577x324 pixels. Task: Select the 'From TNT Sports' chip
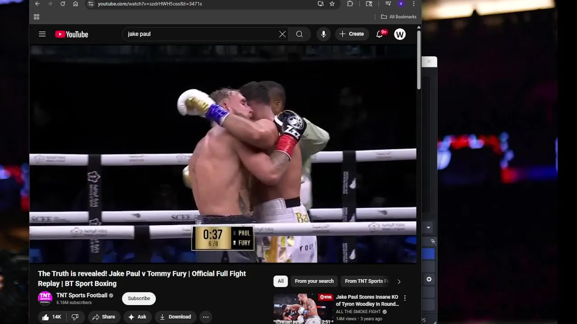(366, 281)
